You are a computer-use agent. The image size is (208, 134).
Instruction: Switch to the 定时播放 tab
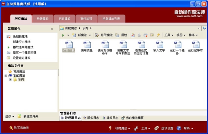click(x=64, y=19)
